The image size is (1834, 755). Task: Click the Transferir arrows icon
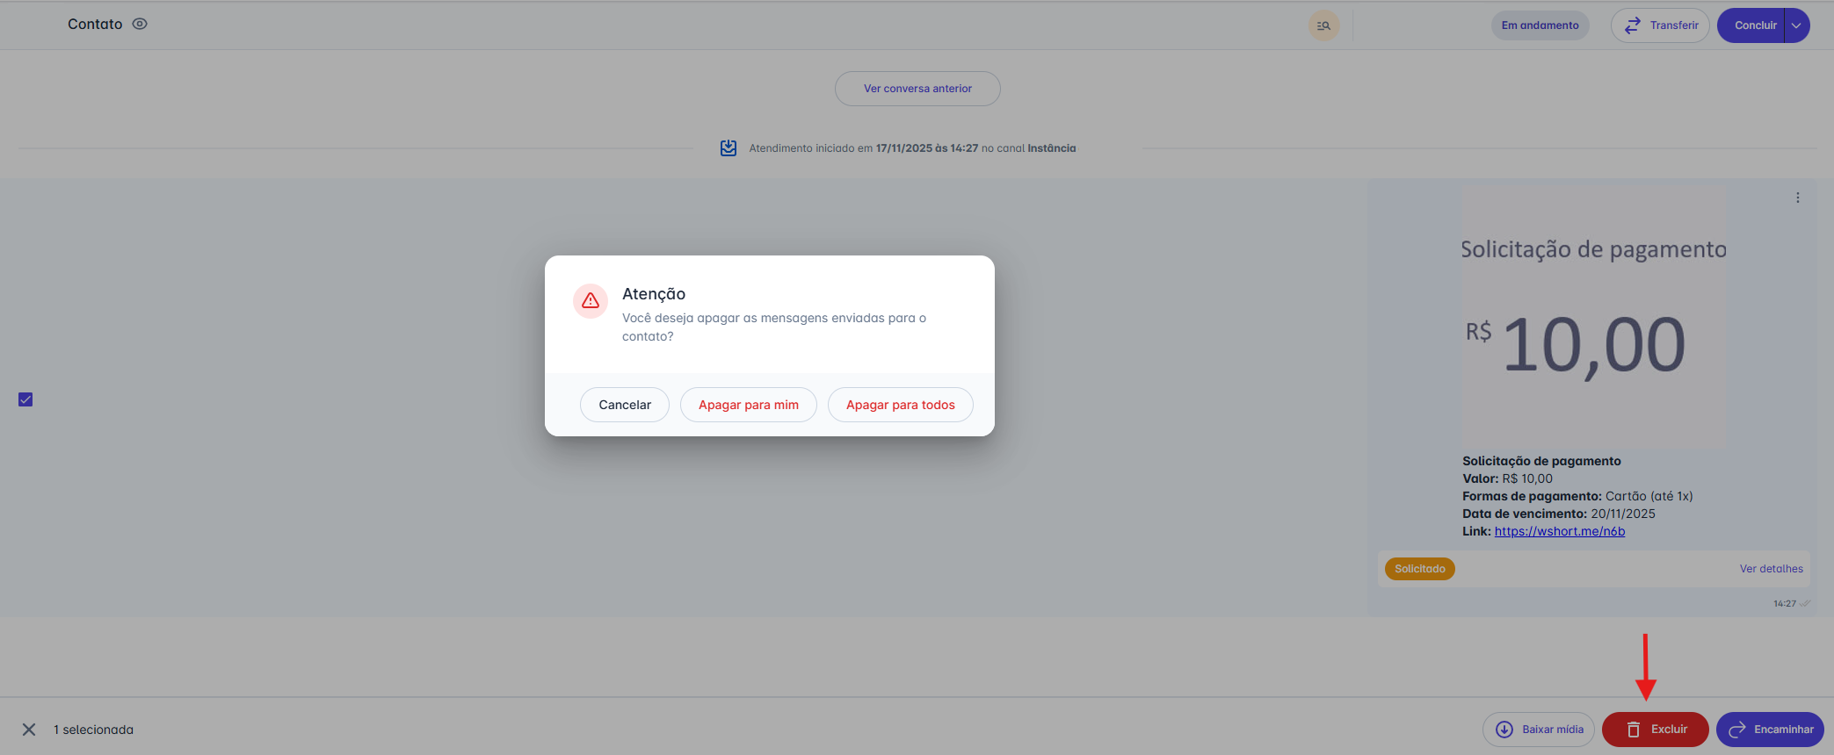click(1632, 25)
